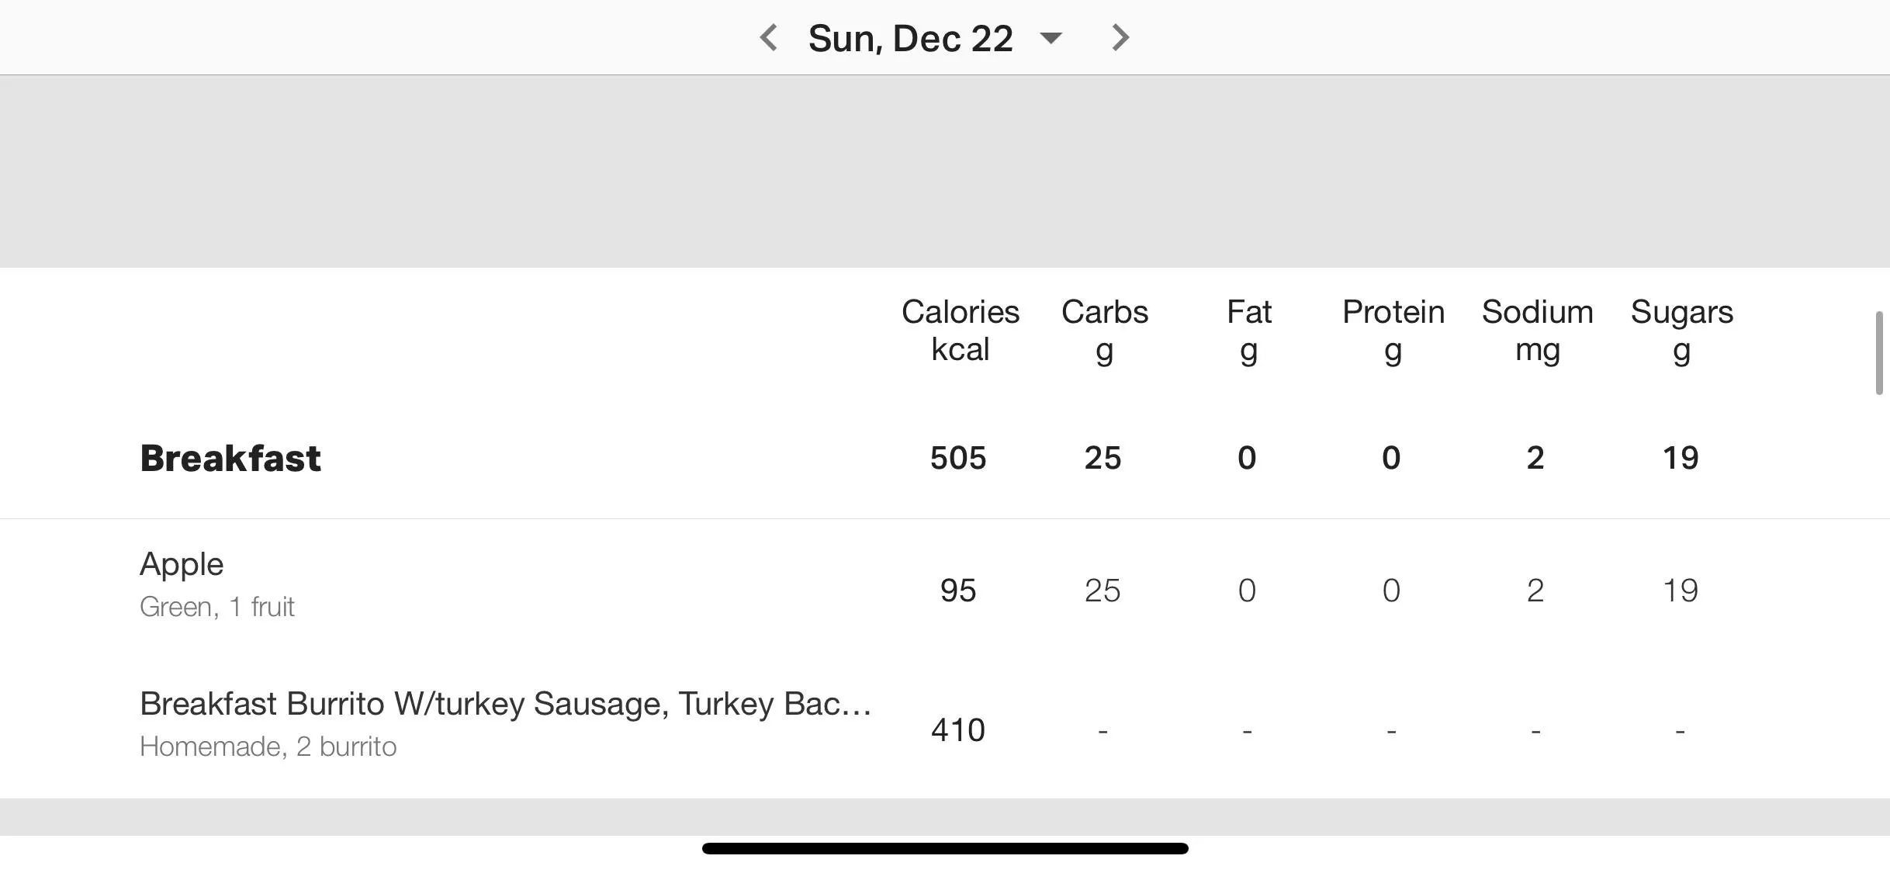Click the Protein column header
The height and width of the screenshot is (873, 1890).
coord(1393,331)
